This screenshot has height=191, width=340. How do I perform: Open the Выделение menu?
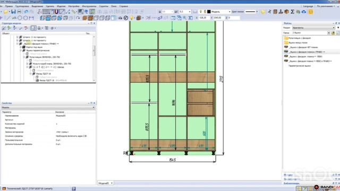coord(37,6)
